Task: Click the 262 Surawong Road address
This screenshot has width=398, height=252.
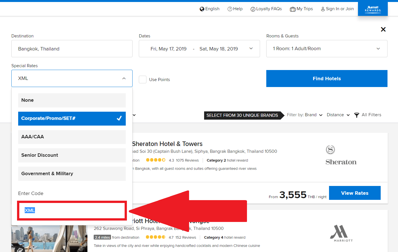Action: [159, 228]
